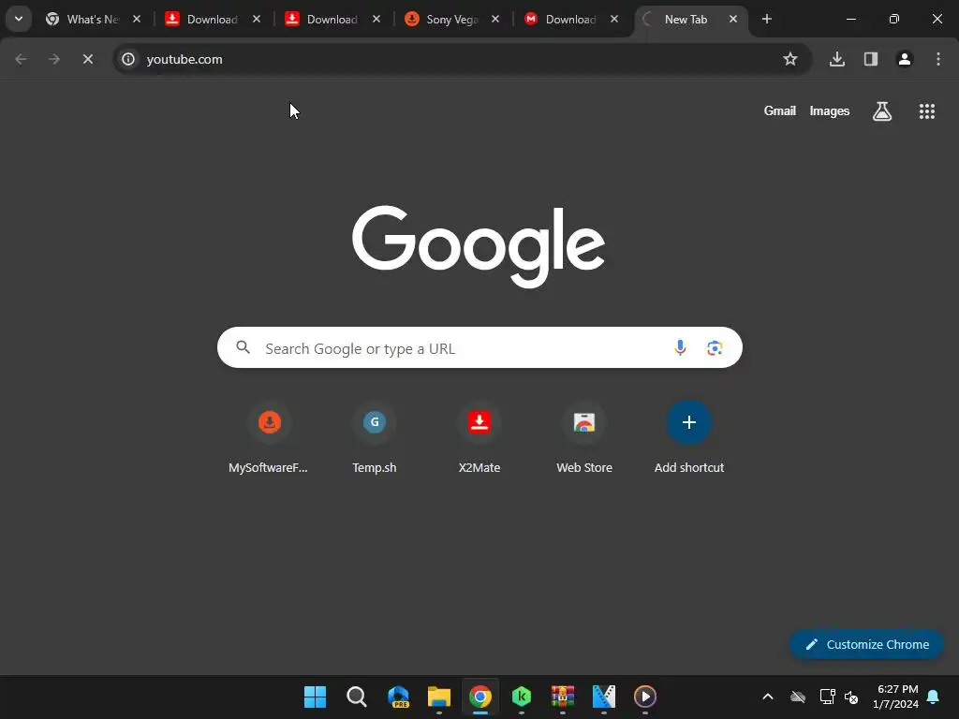The height and width of the screenshot is (719, 959).
Task: Click Add shortcut button
Action: (x=689, y=437)
